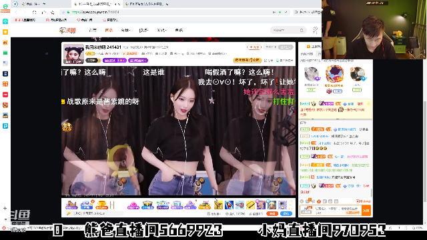Image resolution: width=427 pixels, height=240 pixels.
Task: Click the task text field below gifts
Action: [95, 213]
